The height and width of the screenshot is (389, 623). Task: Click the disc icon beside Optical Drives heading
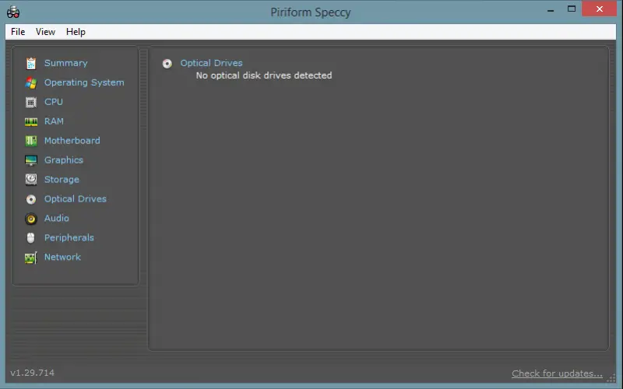coord(167,64)
